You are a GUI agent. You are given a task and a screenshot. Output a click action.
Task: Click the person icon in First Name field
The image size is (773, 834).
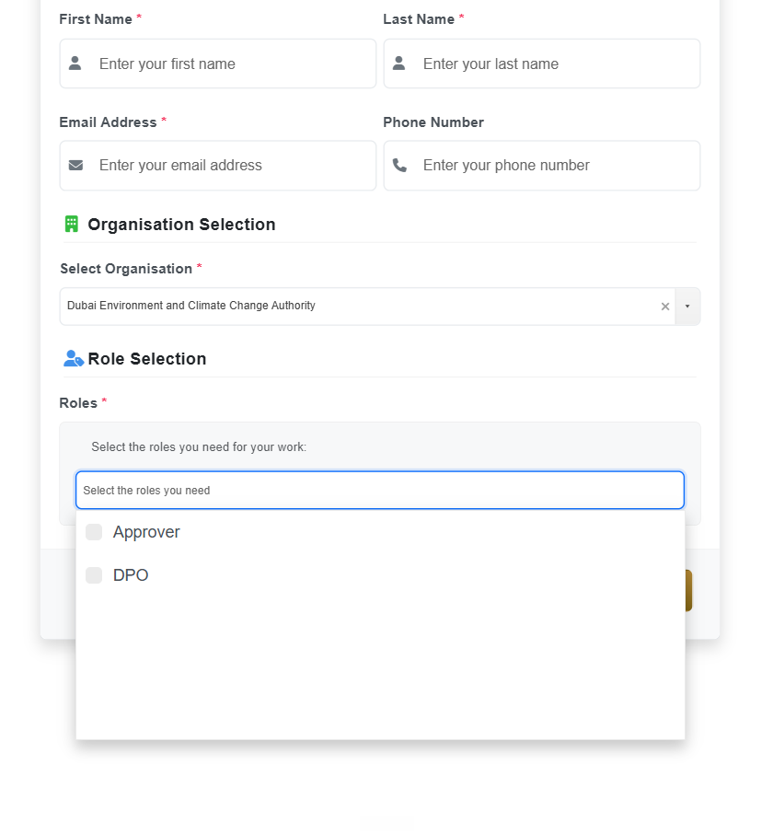(75, 64)
